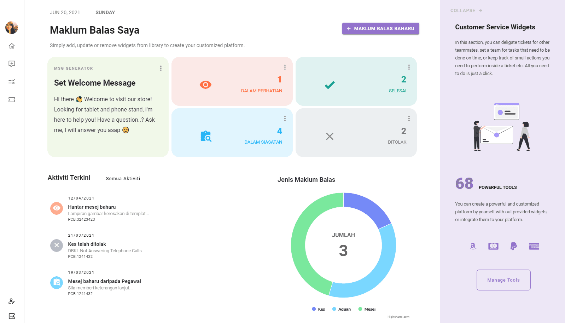Toggle Kes series in chart legend
This screenshot has height=323, width=565.
(319, 309)
